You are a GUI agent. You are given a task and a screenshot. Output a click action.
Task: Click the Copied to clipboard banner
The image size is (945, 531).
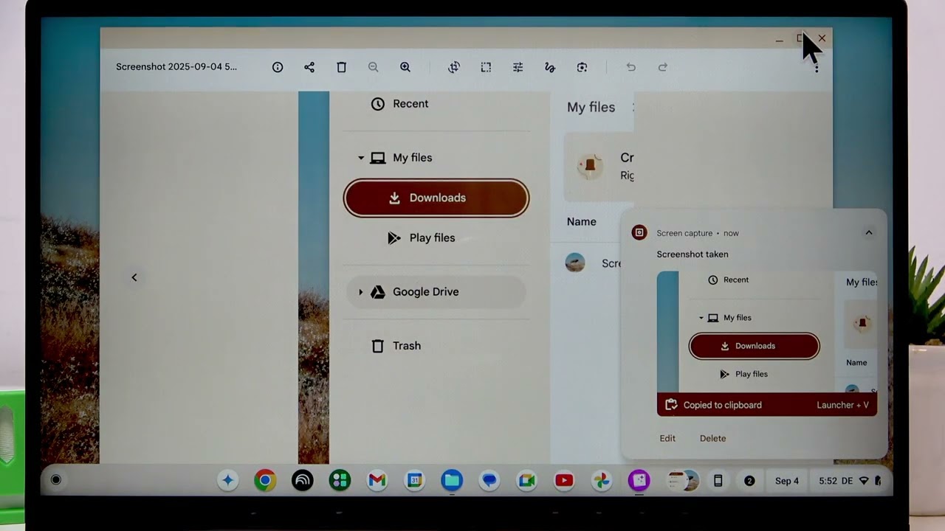pyautogui.click(x=767, y=405)
